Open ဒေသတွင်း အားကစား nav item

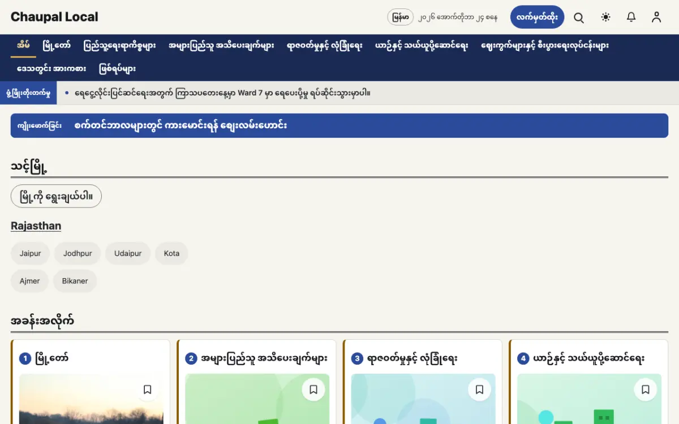coord(51,69)
